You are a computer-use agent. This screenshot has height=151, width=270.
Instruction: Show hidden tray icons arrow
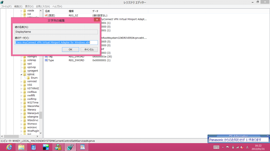pyautogui.click(x=223, y=147)
